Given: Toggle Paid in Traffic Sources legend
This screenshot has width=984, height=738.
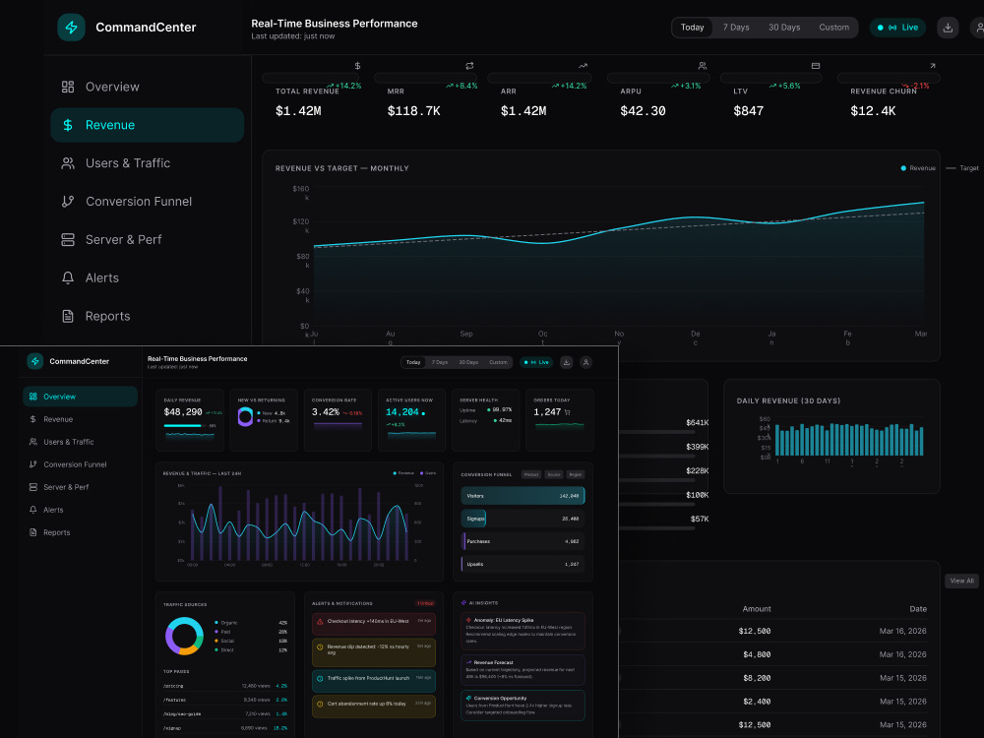Looking at the screenshot, I should coord(222,632).
